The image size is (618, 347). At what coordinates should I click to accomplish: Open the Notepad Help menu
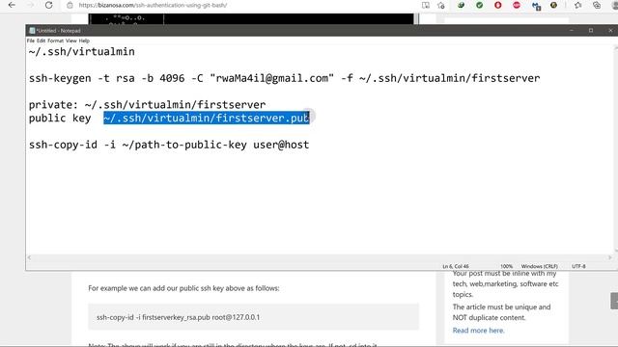[x=84, y=40]
